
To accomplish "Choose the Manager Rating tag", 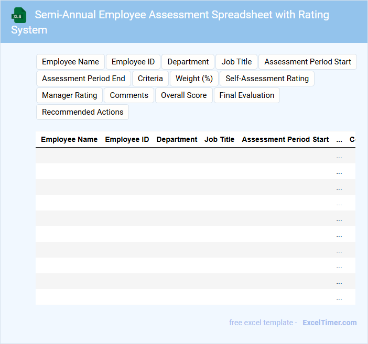I will (x=69, y=95).
